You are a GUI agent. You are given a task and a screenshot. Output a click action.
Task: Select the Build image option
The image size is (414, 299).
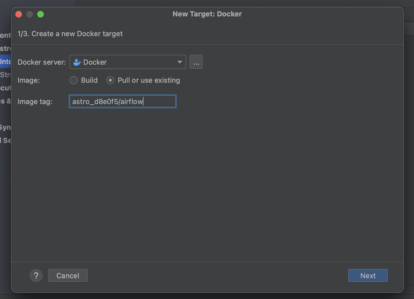(73, 80)
